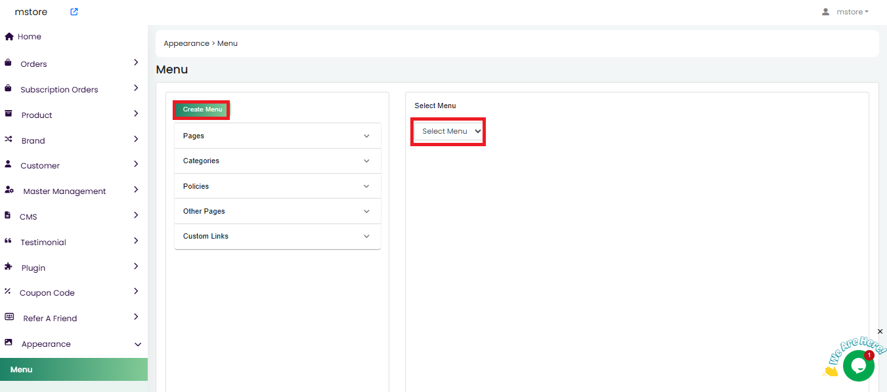
Task: Click the Testimonial quote icon
Action: tap(9, 241)
